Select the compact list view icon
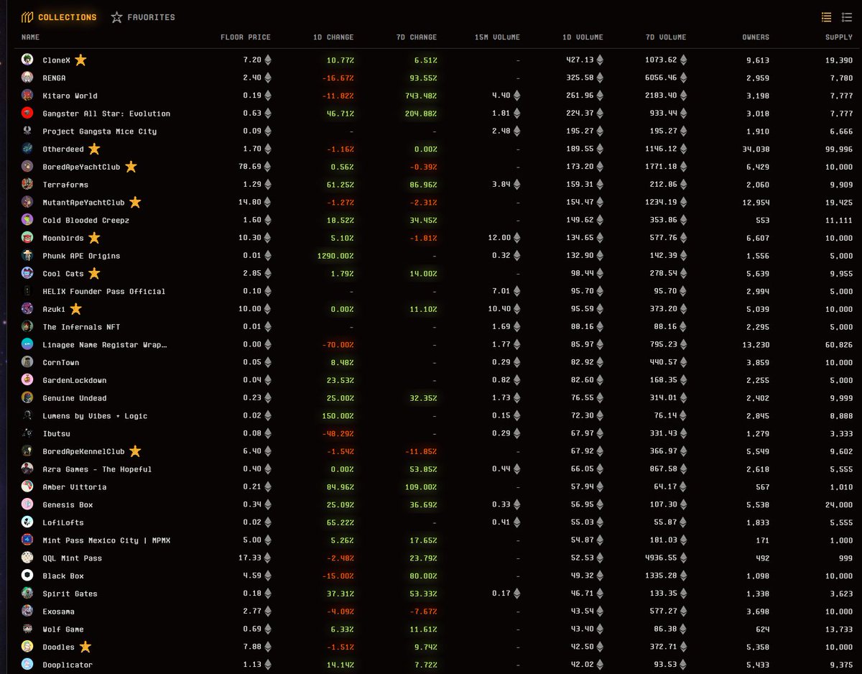The height and width of the screenshot is (674, 862). 827,17
